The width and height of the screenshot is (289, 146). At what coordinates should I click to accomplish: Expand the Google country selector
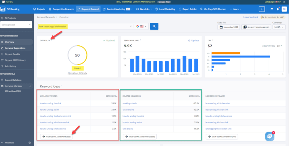(x=141, y=26)
